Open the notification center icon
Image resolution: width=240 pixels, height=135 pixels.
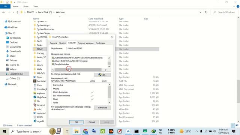point(234,131)
